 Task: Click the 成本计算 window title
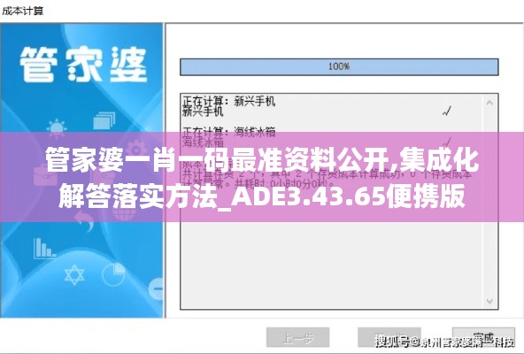(22, 11)
